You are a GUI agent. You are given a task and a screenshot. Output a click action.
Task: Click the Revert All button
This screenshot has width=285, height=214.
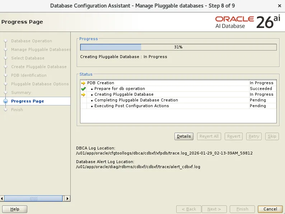tap(209, 136)
